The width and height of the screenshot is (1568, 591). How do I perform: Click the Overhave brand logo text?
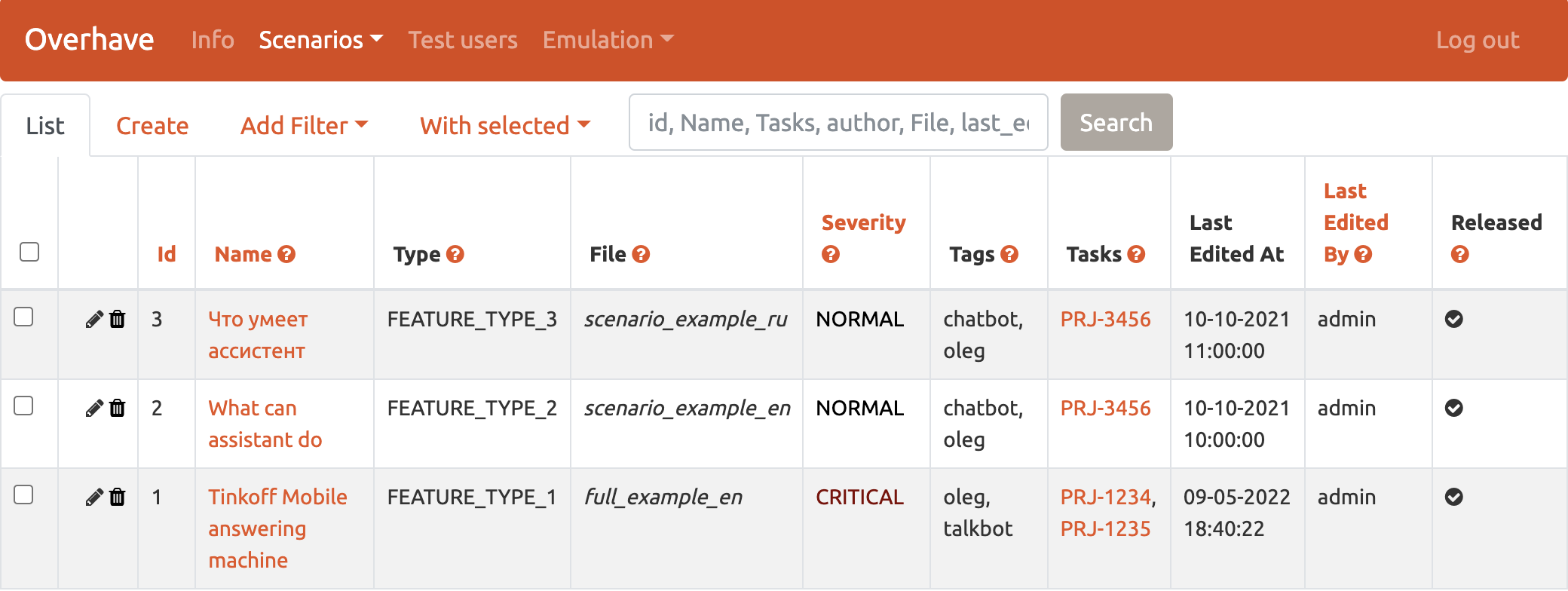[90, 39]
